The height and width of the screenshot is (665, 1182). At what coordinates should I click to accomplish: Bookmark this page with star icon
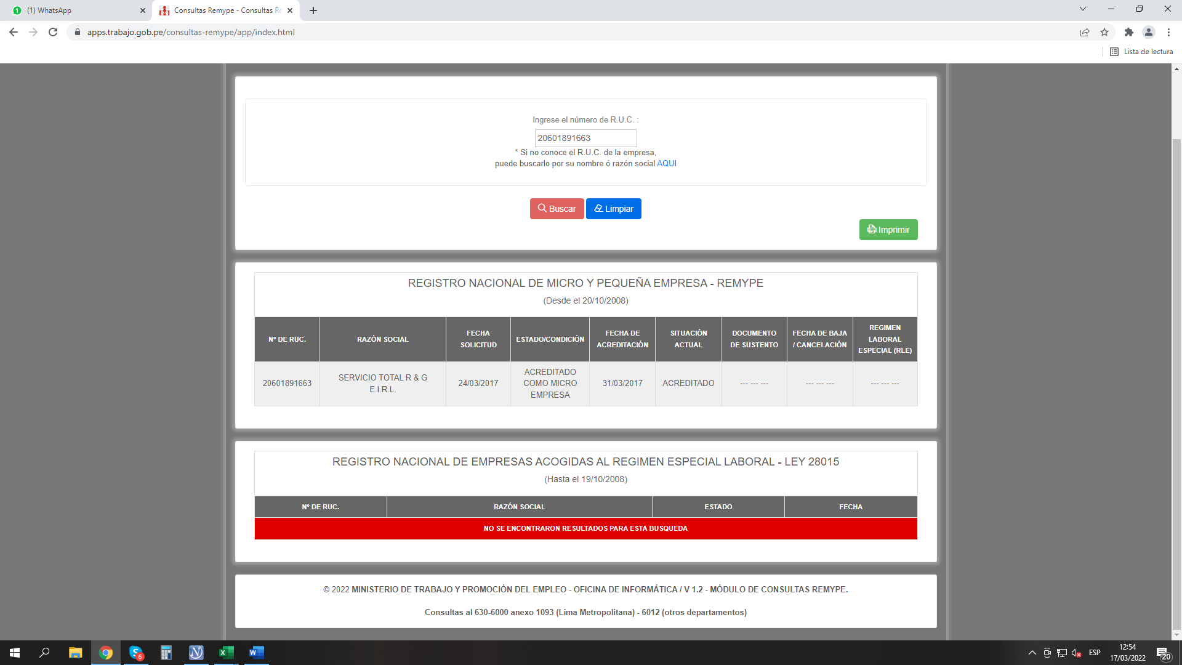point(1104,32)
